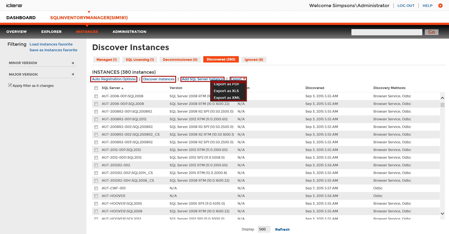Screen dimensions: 449x234
Task: Click the Refresh link
Action: tap(282, 230)
